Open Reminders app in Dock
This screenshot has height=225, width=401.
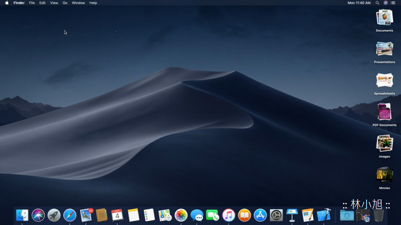tap(149, 215)
